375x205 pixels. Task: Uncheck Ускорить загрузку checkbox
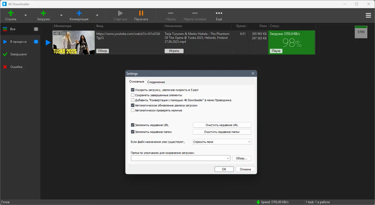(133, 90)
